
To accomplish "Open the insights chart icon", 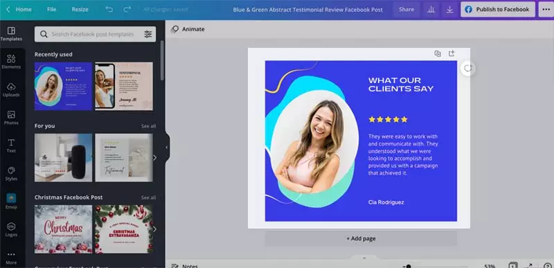I will [x=431, y=10].
